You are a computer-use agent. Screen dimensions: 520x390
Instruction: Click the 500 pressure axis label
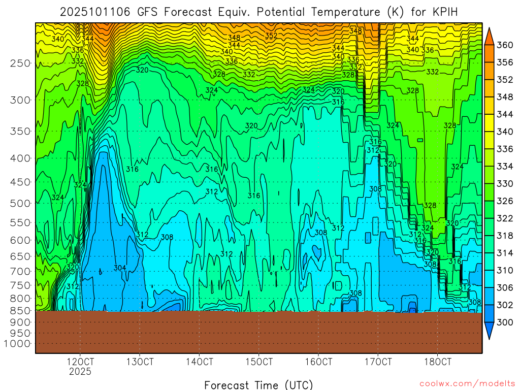click(20, 203)
